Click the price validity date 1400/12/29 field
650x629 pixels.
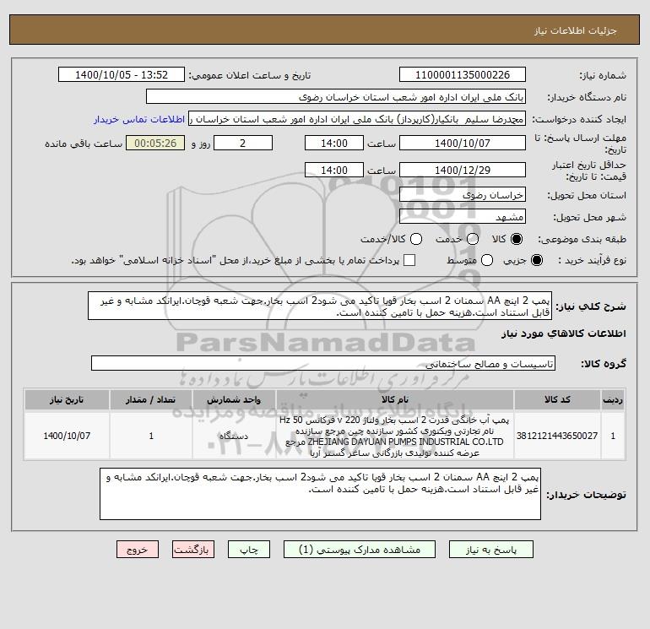[463, 170]
